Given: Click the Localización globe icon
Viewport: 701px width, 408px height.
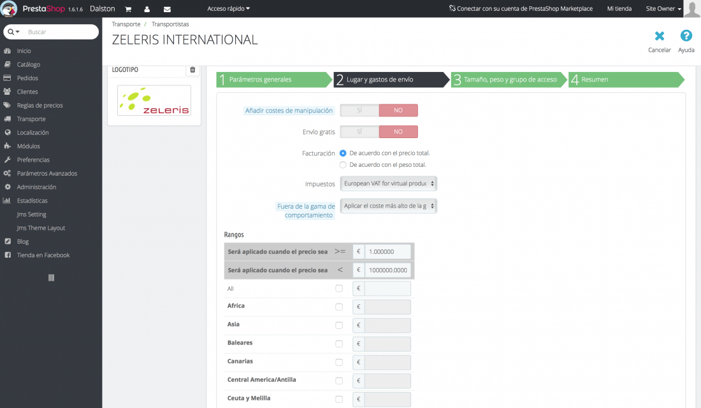Looking at the screenshot, I should click(7, 132).
